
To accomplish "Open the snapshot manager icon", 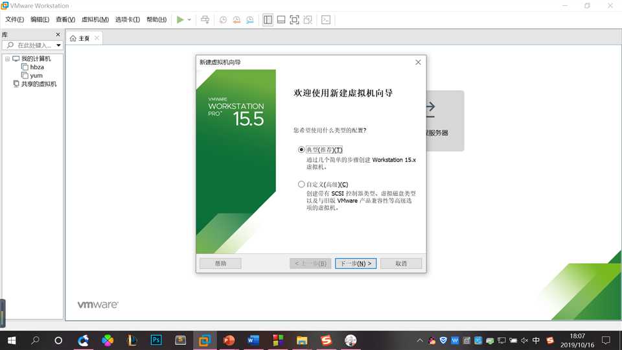I will tap(250, 19).
